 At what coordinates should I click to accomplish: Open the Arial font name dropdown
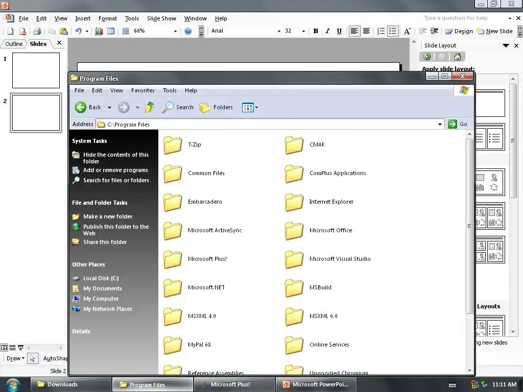[279, 31]
